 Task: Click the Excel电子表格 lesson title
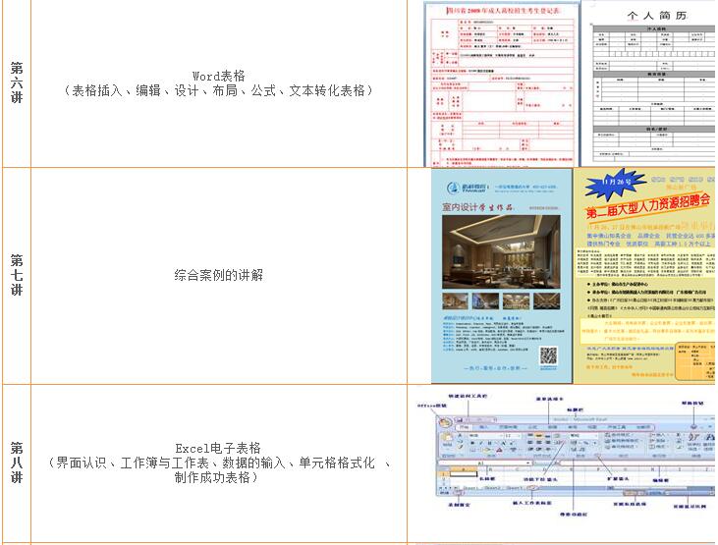coord(218,447)
